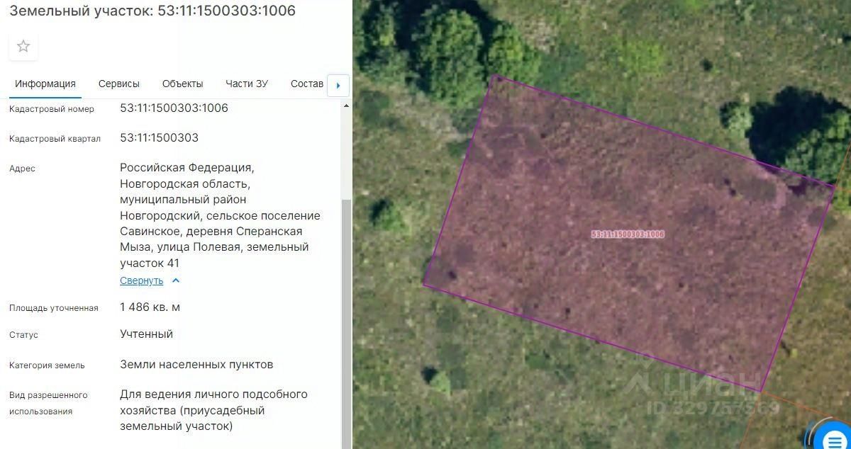Switch to the Информация tab
The width and height of the screenshot is (851, 449).
click(x=45, y=84)
